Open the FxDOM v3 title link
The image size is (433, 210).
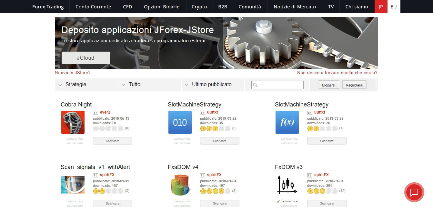click(x=289, y=167)
